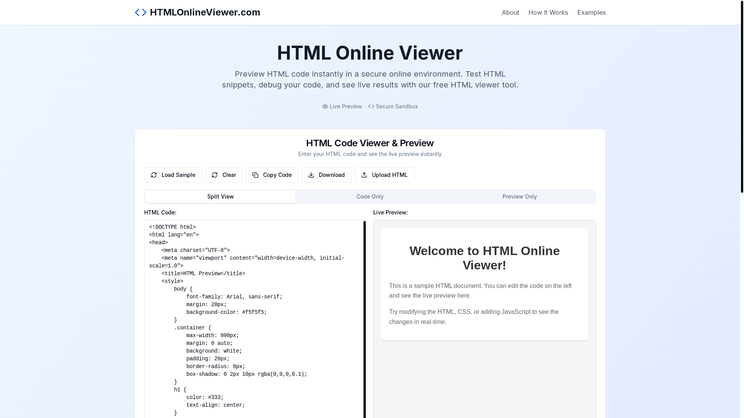Click the code editor's vertical scrollbar
Viewport: 744px width, 418px height.
[365, 319]
